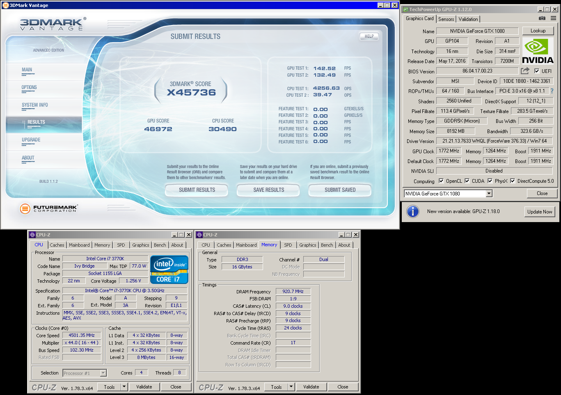The image size is (561, 395).
Task: Click the 3DMark score X45736
Action: click(191, 93)
